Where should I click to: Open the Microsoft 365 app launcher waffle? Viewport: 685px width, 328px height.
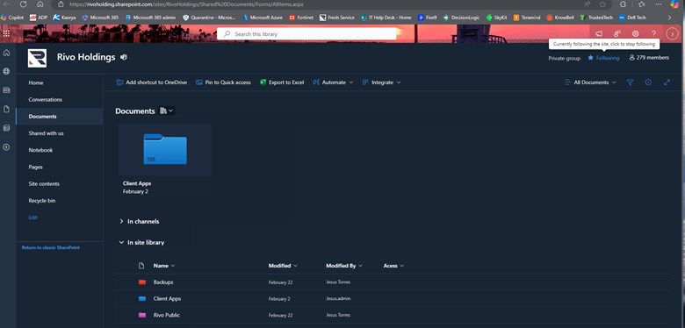coord(6,33)
